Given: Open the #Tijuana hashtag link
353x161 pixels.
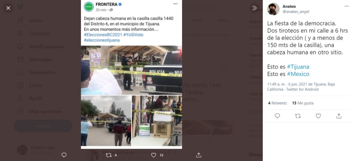Looking at the screenshot, I should (298, 66).
